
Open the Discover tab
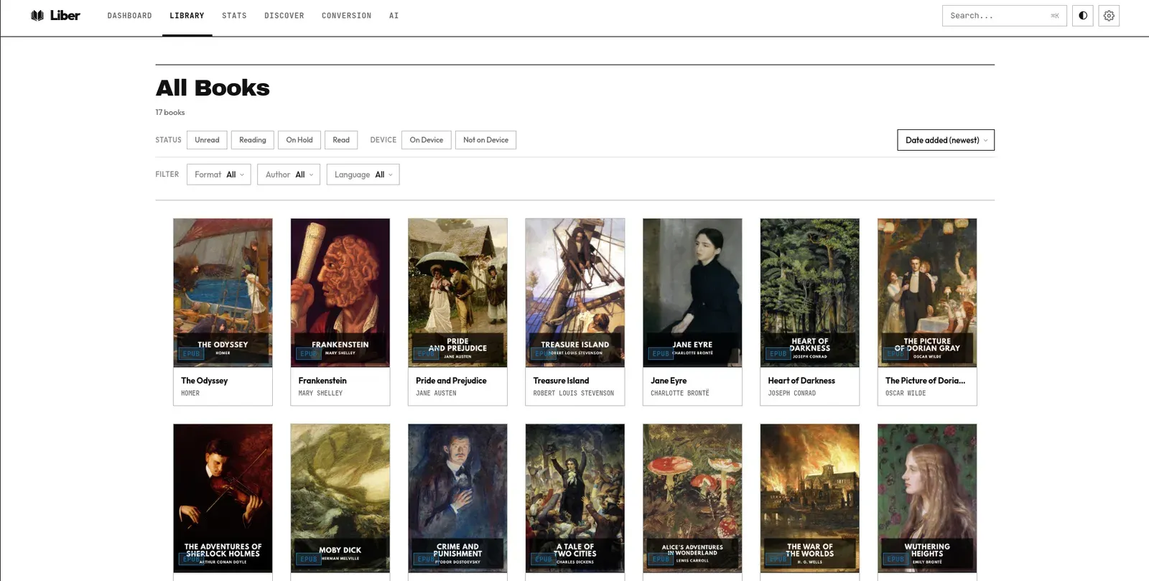coord(284,16)
